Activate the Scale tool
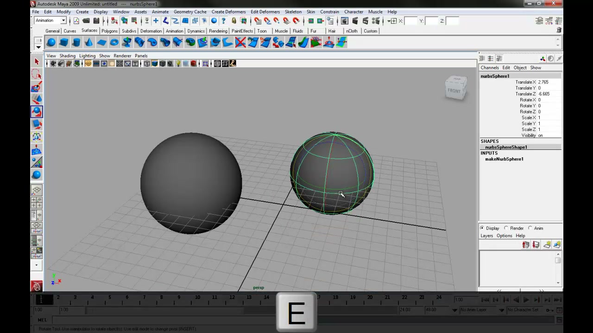The image size is (593, 333). pos(37,124)
